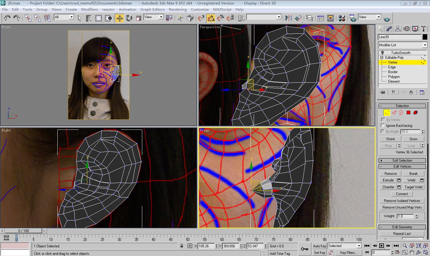Click the Connect button
Viewport: 430px width, 256px height.
click(x=402, y=194)
